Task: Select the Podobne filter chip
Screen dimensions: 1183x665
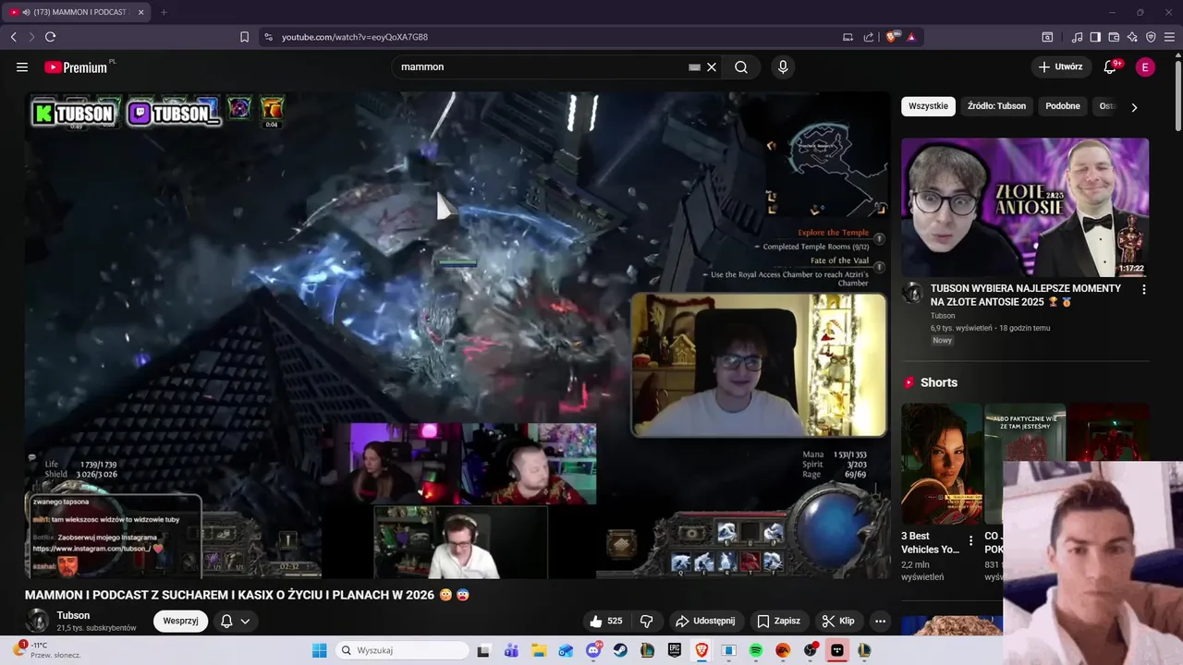Action: coord(1063,106)
